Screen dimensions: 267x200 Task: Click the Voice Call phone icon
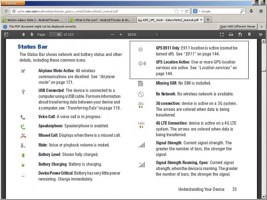click(x=23, y=117)
